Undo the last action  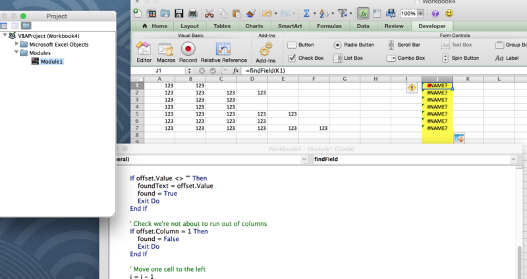point(267,13)
